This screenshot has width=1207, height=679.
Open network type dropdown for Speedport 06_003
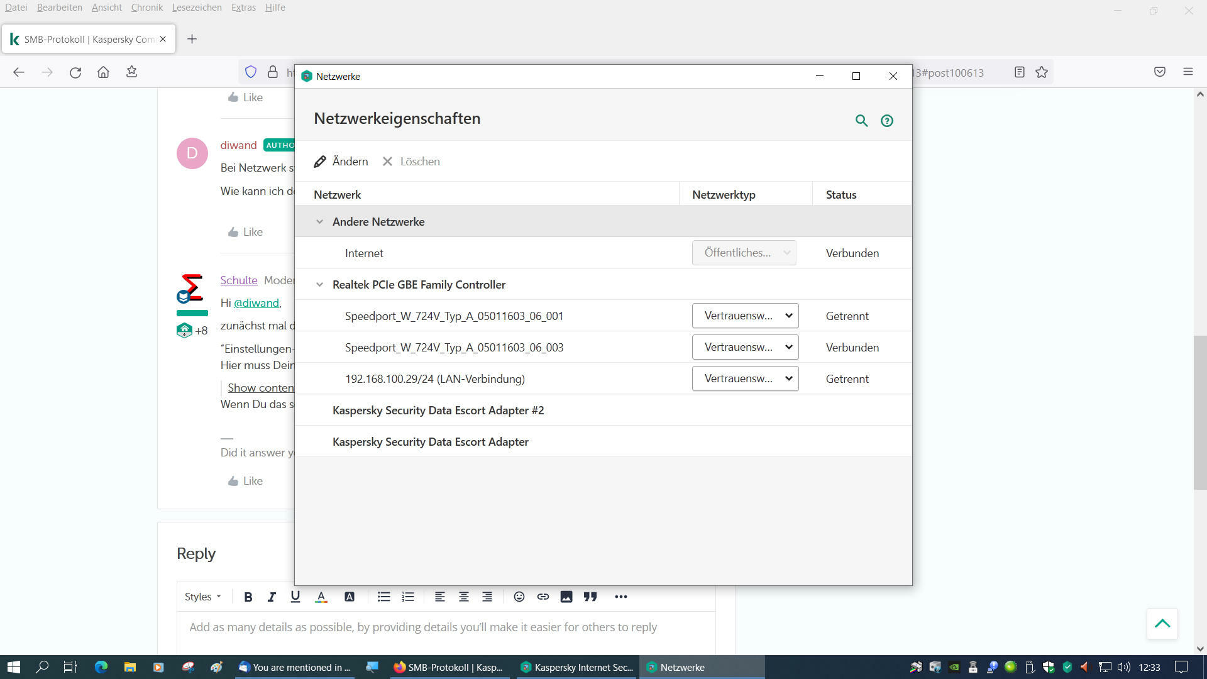pyautogui.click(x=745, y=347)
